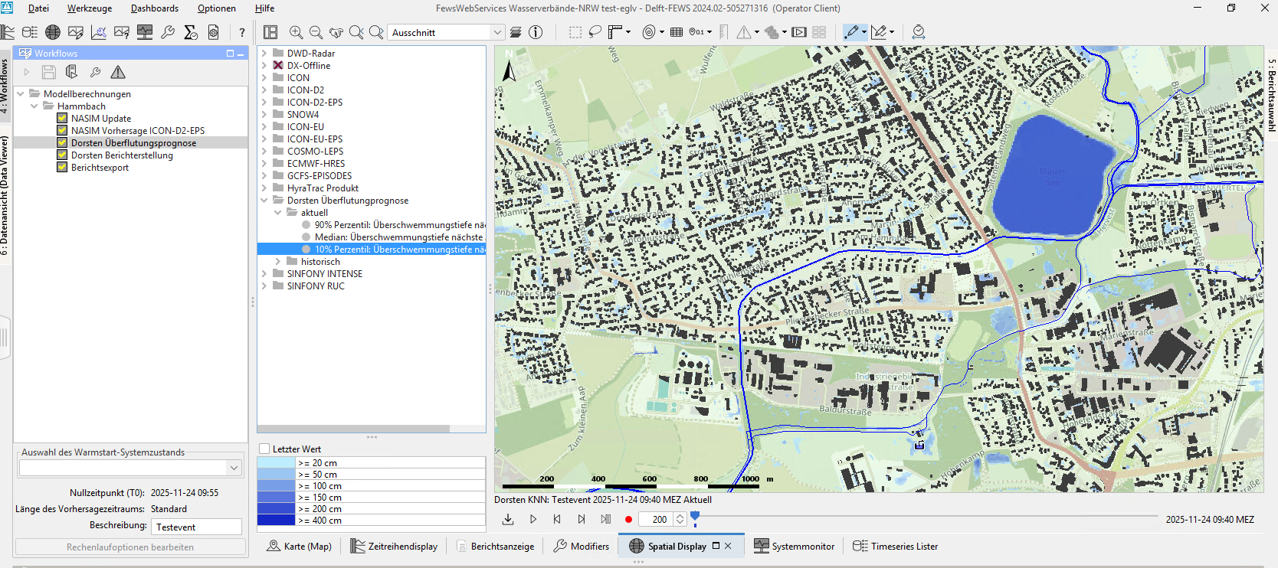Click the red record dot button
The image size is (1278, 568).
(628, 519)
